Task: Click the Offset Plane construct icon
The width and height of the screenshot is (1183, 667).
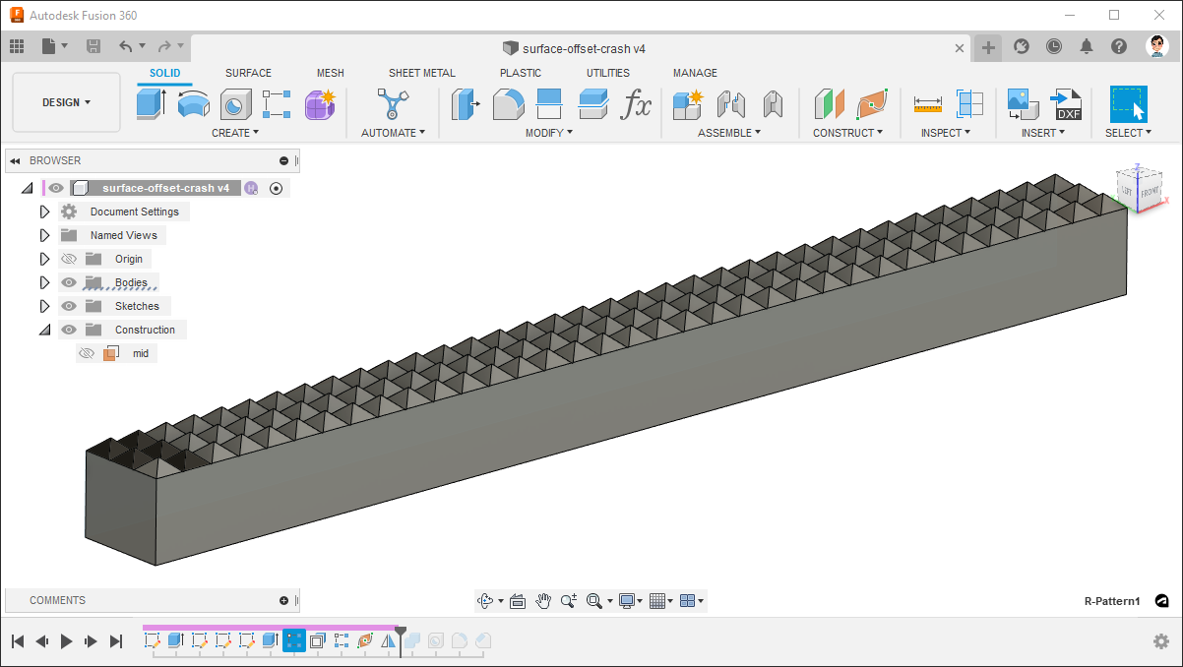Action: tap(829, 103)
